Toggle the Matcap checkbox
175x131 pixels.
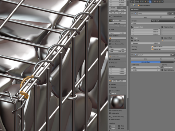(x=110, y=93)
